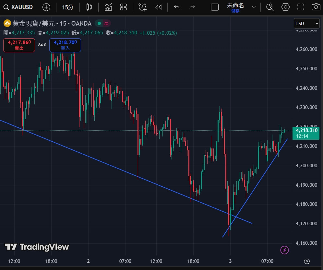Screen dimensions: 323x270
Task: Start bar replay mode
Action: point(158,7)
